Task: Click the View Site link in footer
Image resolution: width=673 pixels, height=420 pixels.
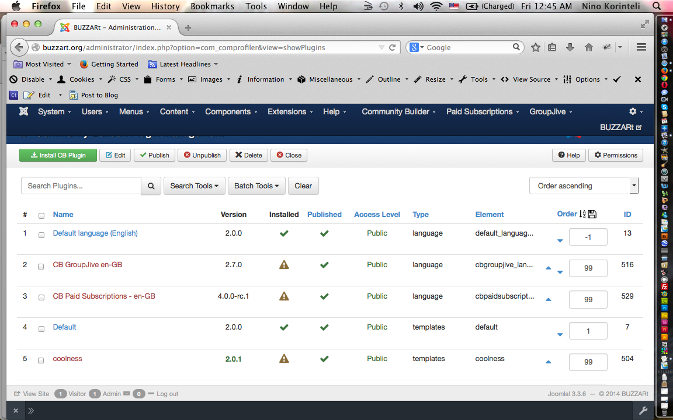Action: [32, 393]
